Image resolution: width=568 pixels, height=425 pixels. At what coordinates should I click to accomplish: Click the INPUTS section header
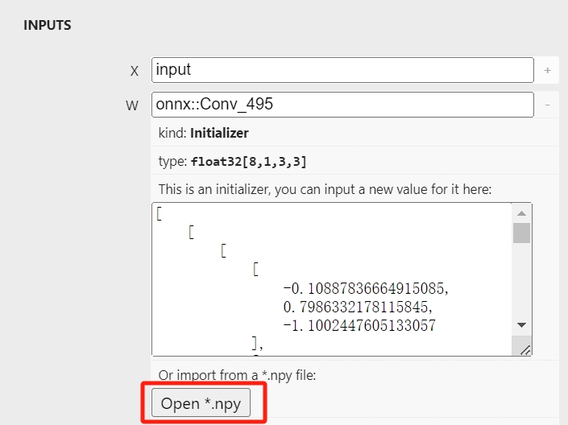coord(48,25)
